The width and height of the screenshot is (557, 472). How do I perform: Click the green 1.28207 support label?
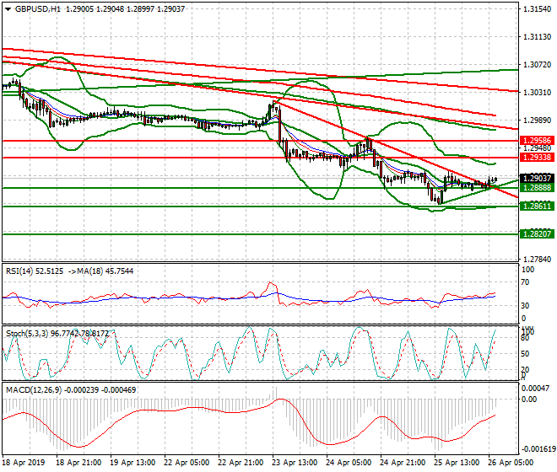(x=537, y=233)
